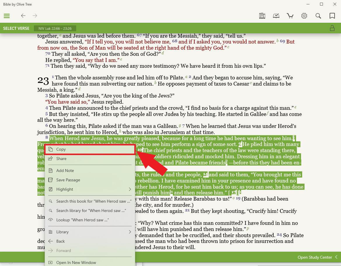Click footnote marker after verse 4
Screen dimensions: 341x266
coord(295,107)
